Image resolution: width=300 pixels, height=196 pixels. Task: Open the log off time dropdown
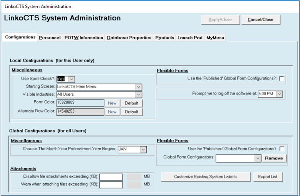point(279,94)
